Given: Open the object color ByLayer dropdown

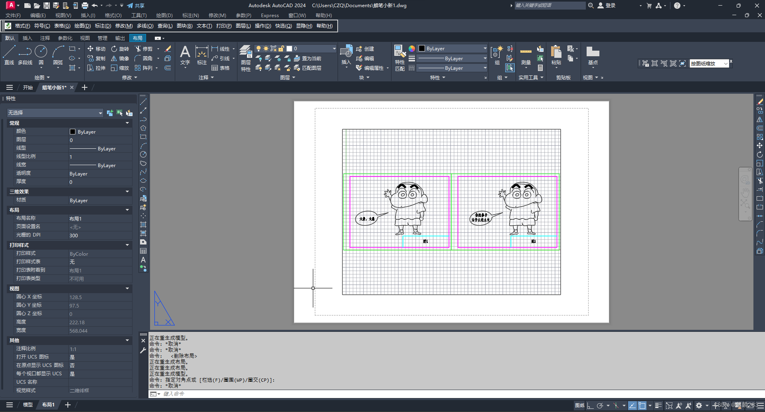Looking at the screenshot, I should (x=485, y=49).
